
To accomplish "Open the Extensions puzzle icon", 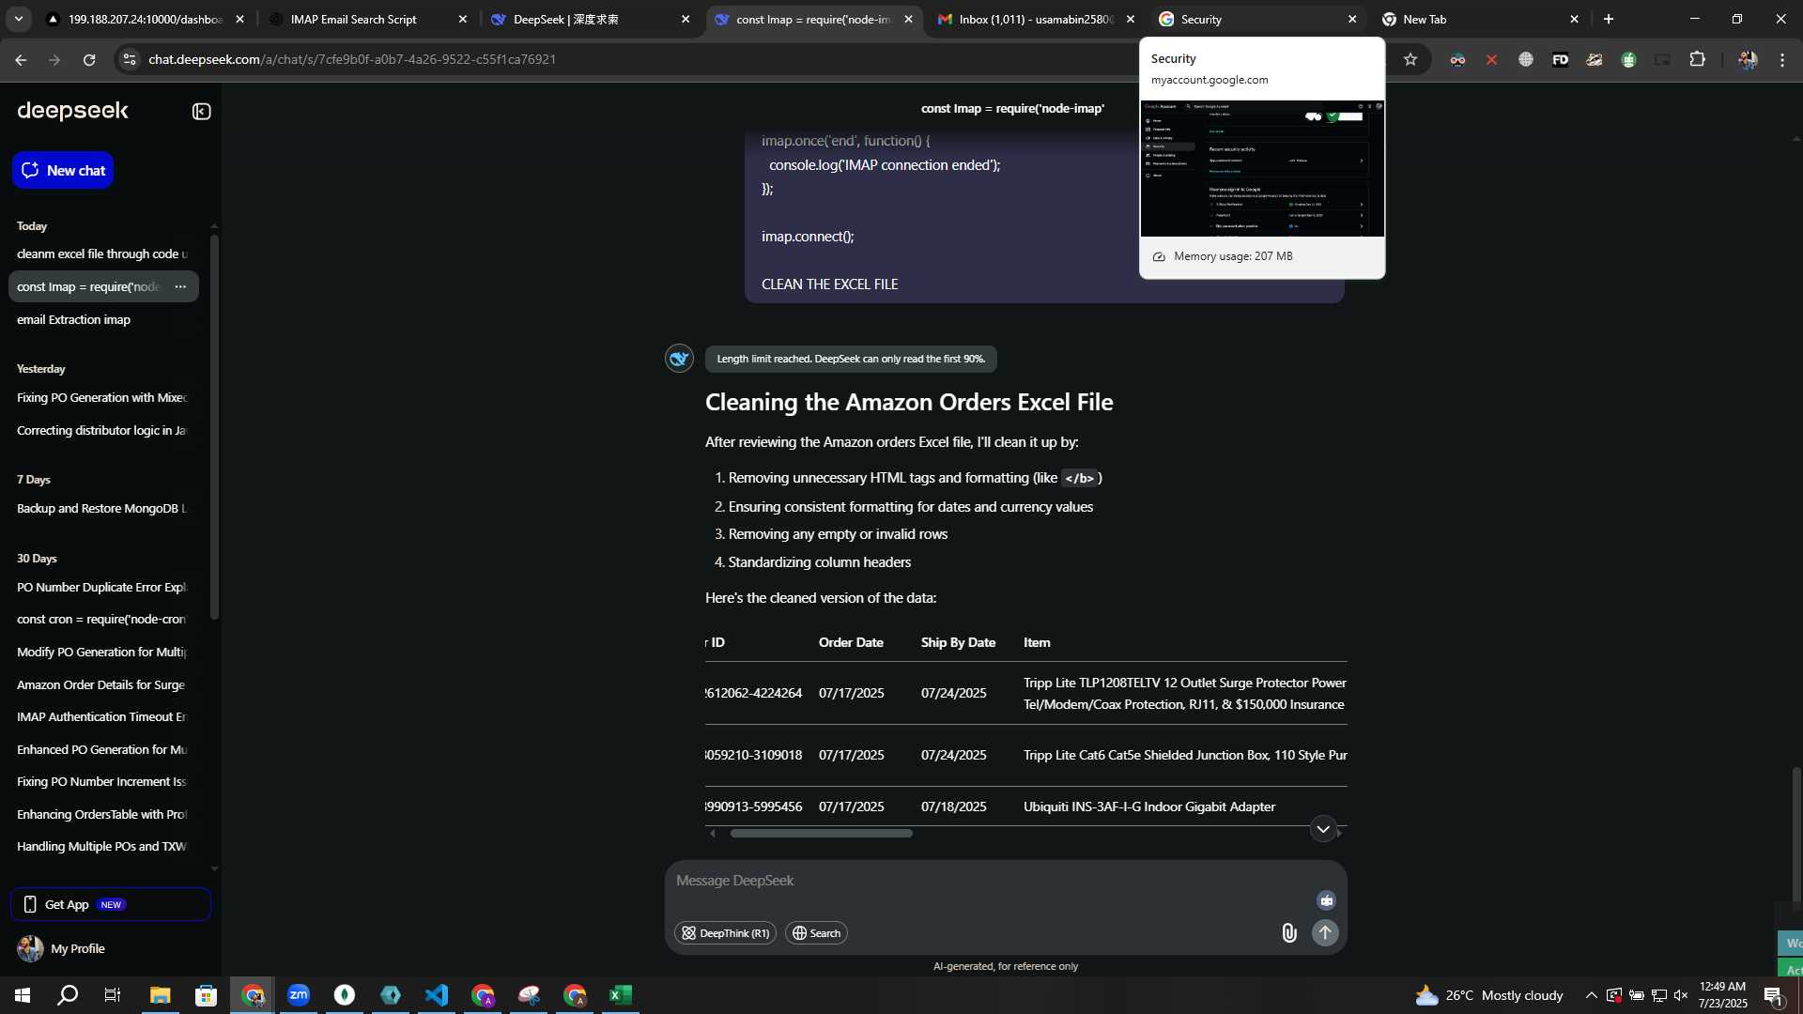I will 1697,59.
